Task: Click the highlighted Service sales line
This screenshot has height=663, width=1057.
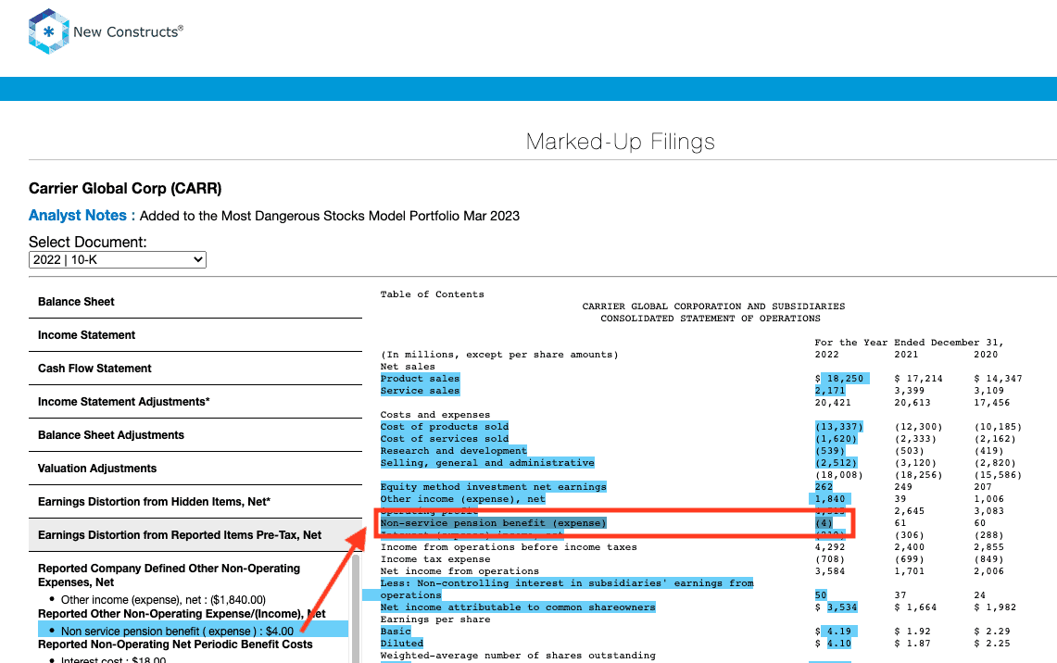Action: 420,391
